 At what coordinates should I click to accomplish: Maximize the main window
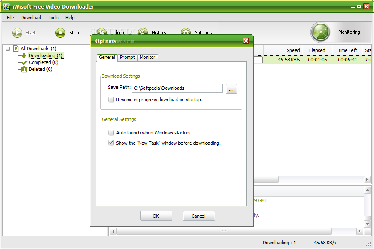pos(359,7)
